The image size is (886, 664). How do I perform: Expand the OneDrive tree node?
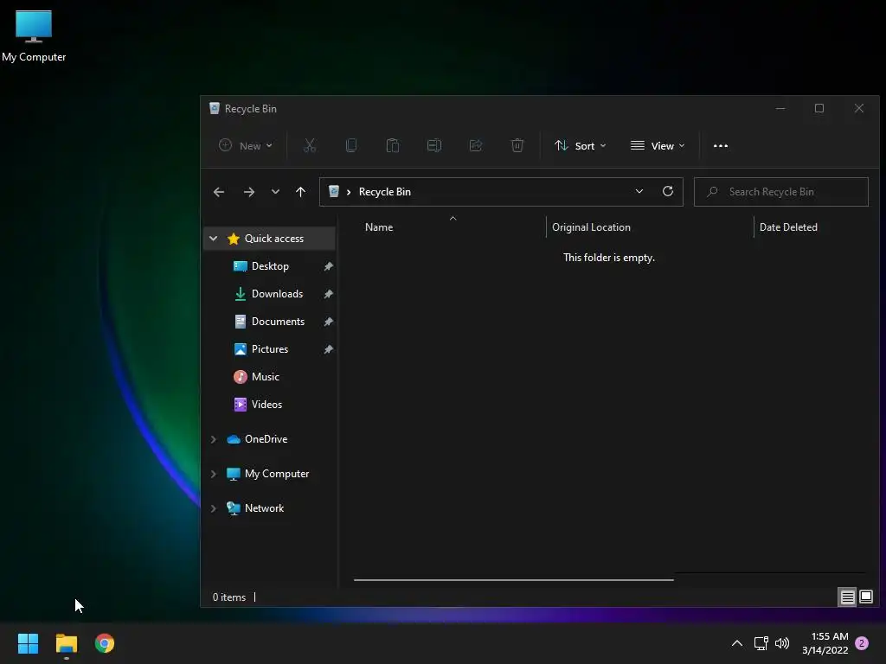click(213, 439)
